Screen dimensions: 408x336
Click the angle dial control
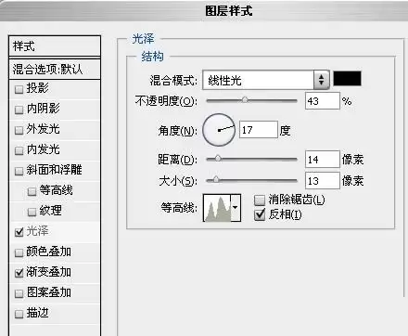[x=219, y=130]
